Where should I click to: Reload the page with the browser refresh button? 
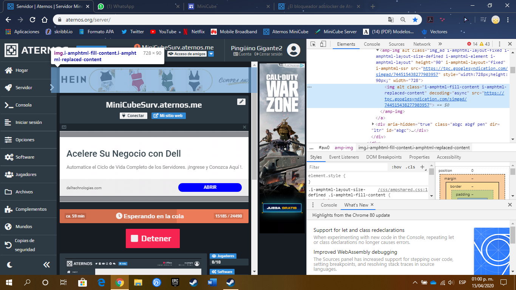click(x=32, y=20)
